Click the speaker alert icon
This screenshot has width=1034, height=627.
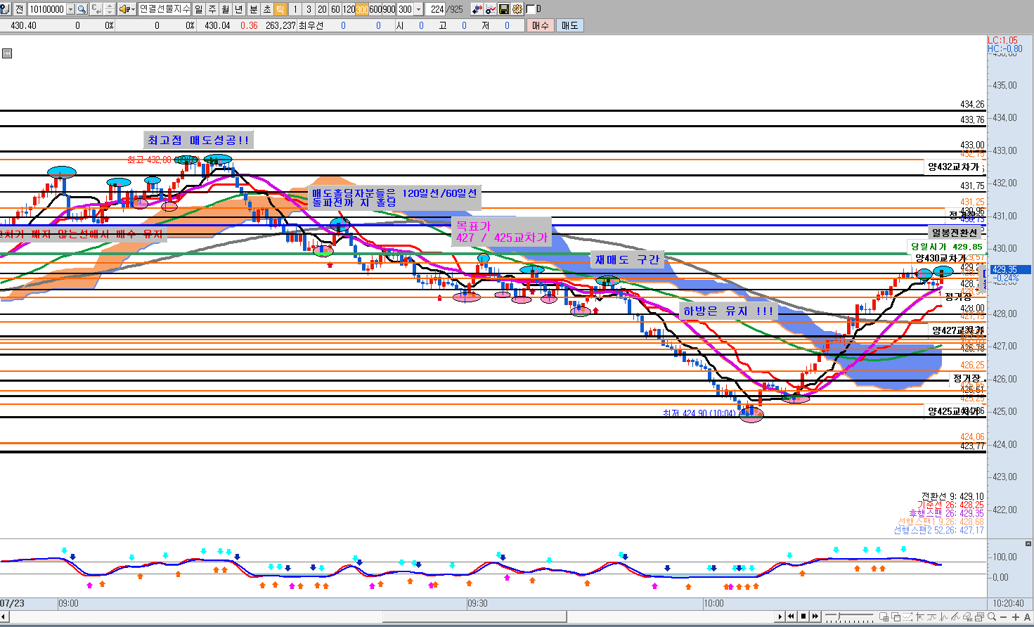(124, 9)
